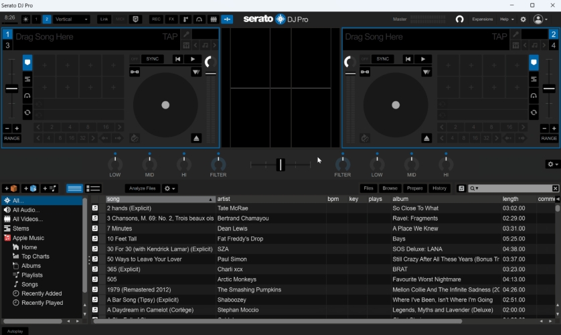The height and width of the screenshot is (335, 561).
Task: Switch to simple list library view
Action: pyautogui.click(x=74, y=188)
